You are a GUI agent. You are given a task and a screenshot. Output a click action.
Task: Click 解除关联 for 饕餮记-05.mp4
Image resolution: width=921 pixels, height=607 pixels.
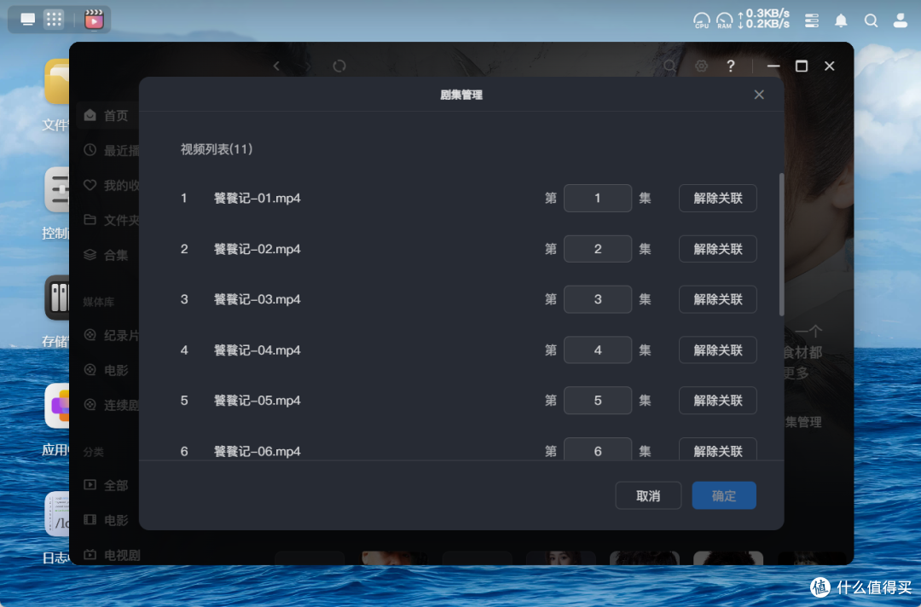(x=718, y=401)
